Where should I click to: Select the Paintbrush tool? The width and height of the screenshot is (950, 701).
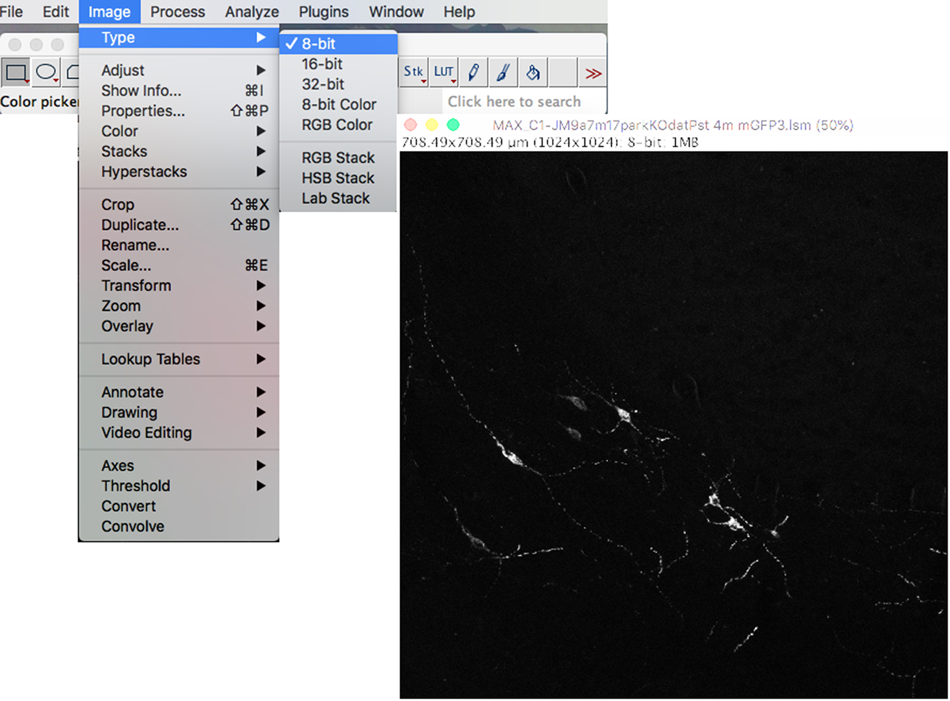pyautogui.click(x=503, y=73)
